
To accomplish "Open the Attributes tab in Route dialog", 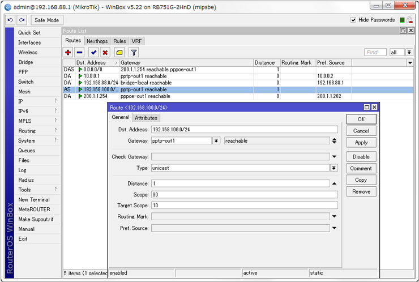I will (146, 118).
